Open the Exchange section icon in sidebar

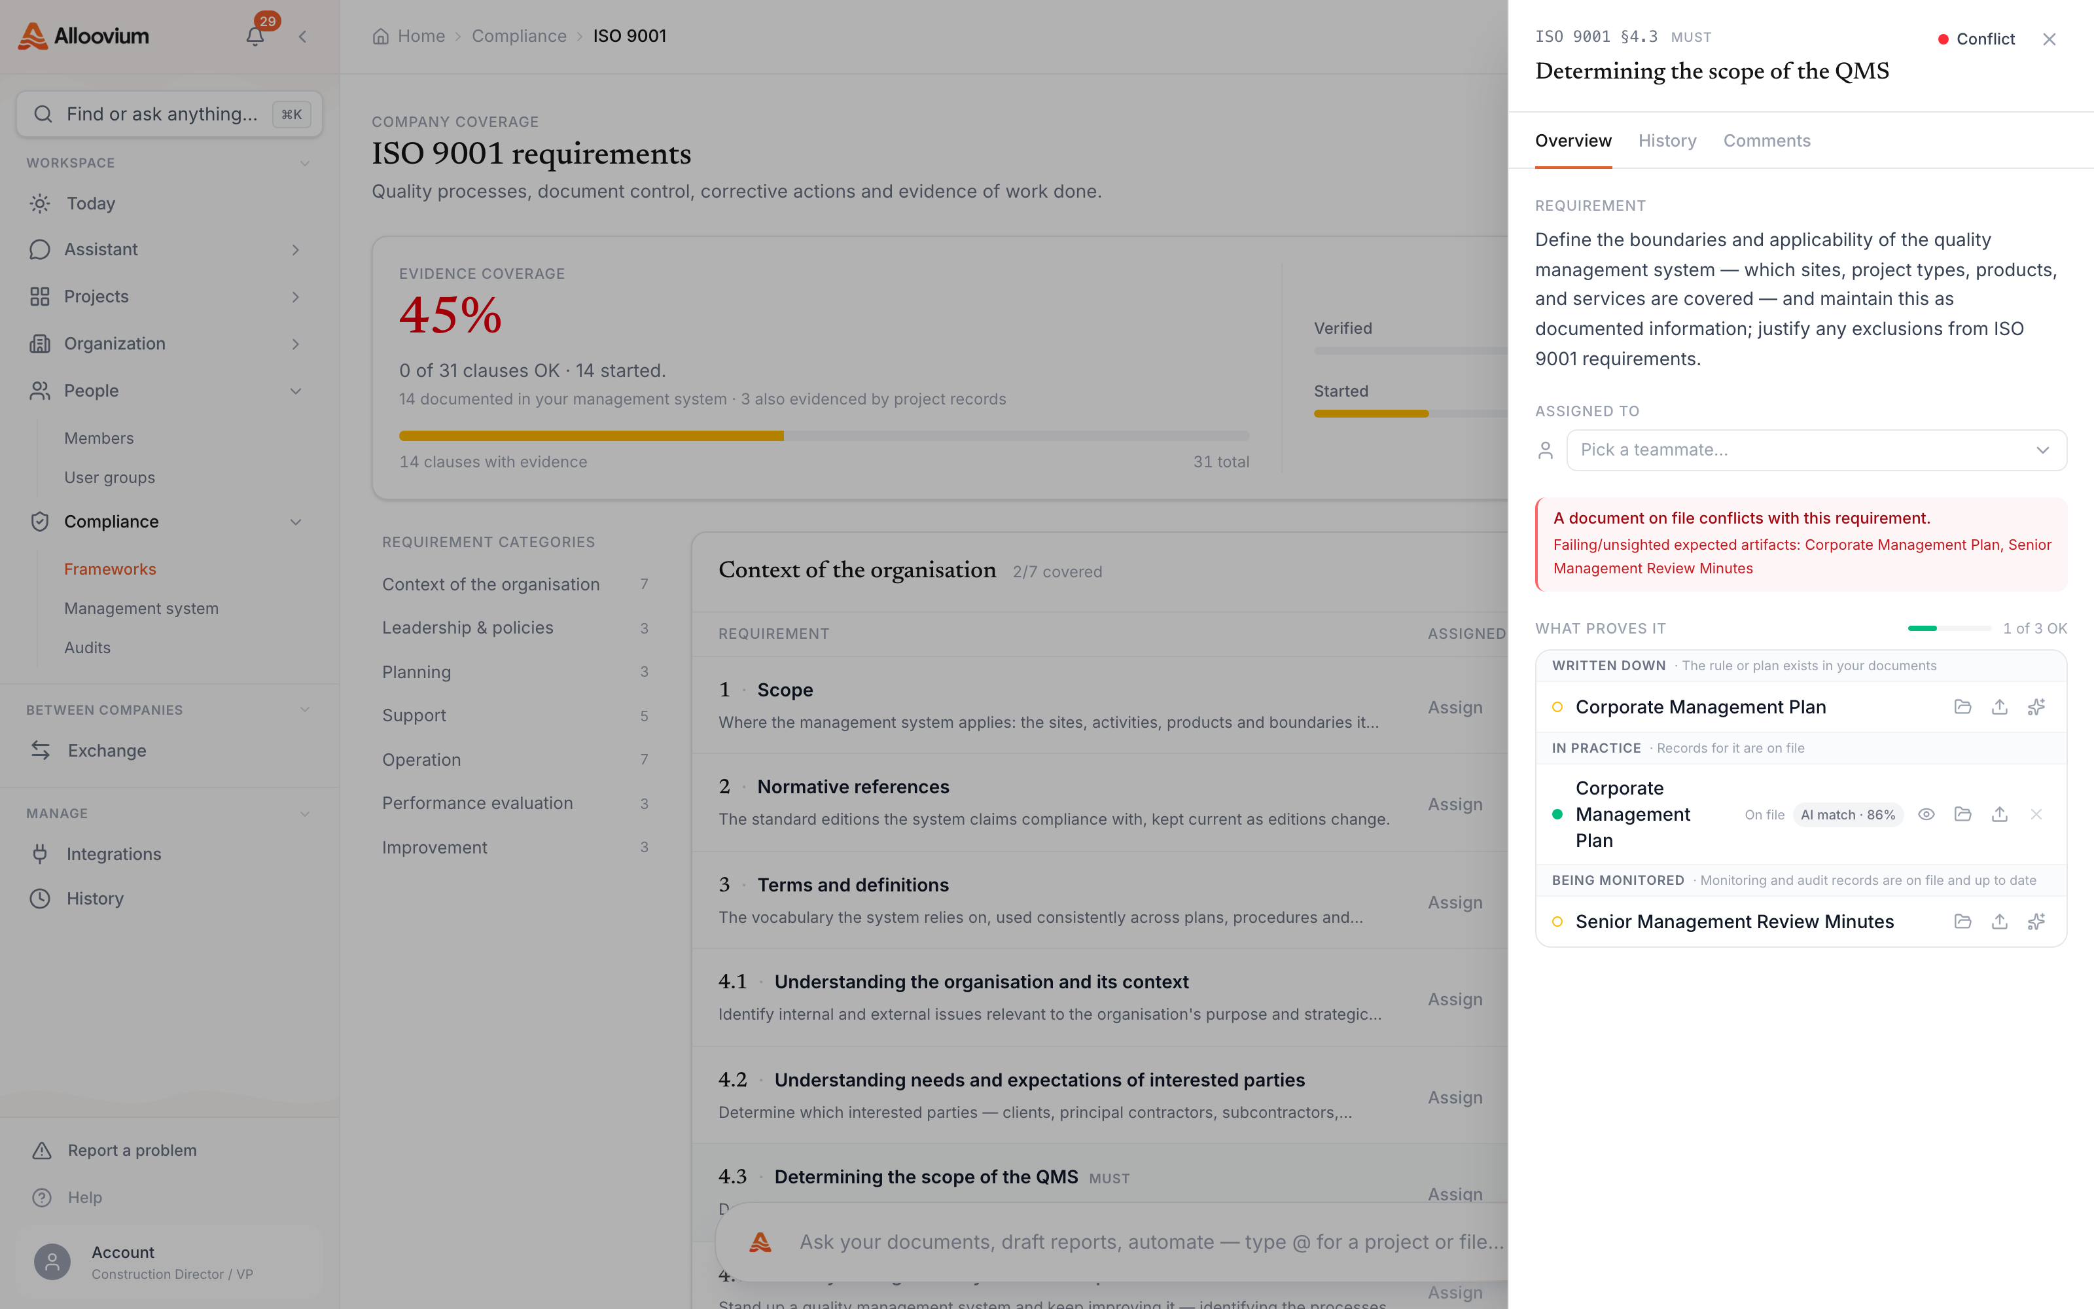[x=41, y=750]
